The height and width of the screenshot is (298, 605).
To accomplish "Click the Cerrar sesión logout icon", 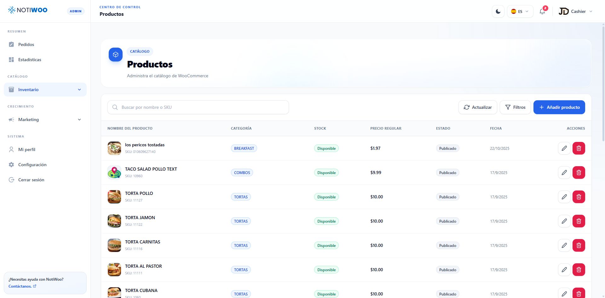I will (x=11, y=180).
